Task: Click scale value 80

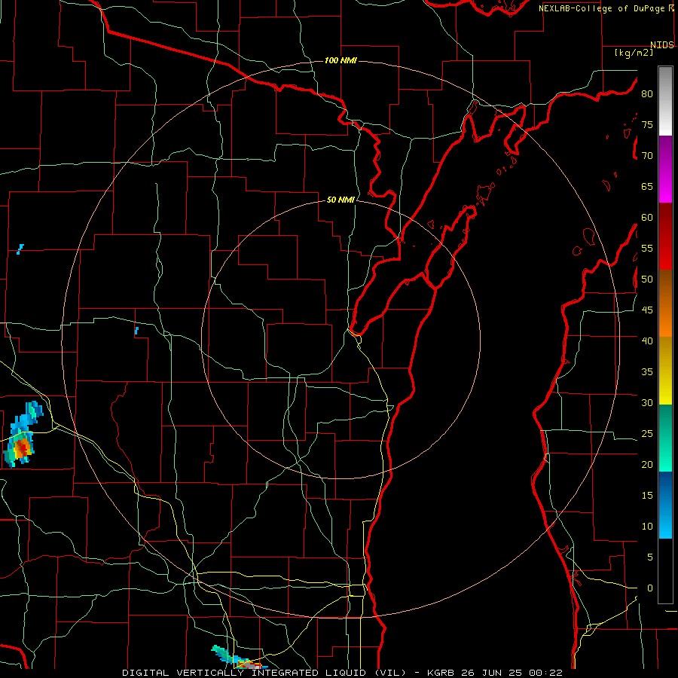Action: pos(647,94)
